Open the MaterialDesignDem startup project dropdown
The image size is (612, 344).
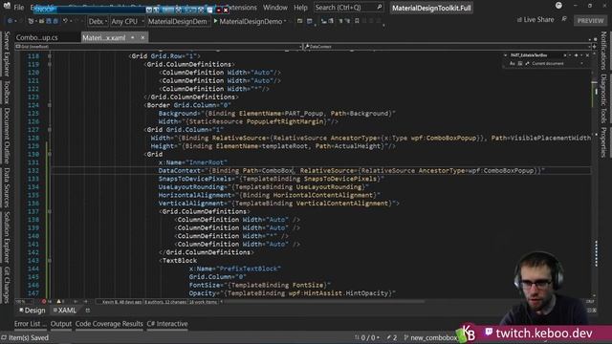coord(178,21)
